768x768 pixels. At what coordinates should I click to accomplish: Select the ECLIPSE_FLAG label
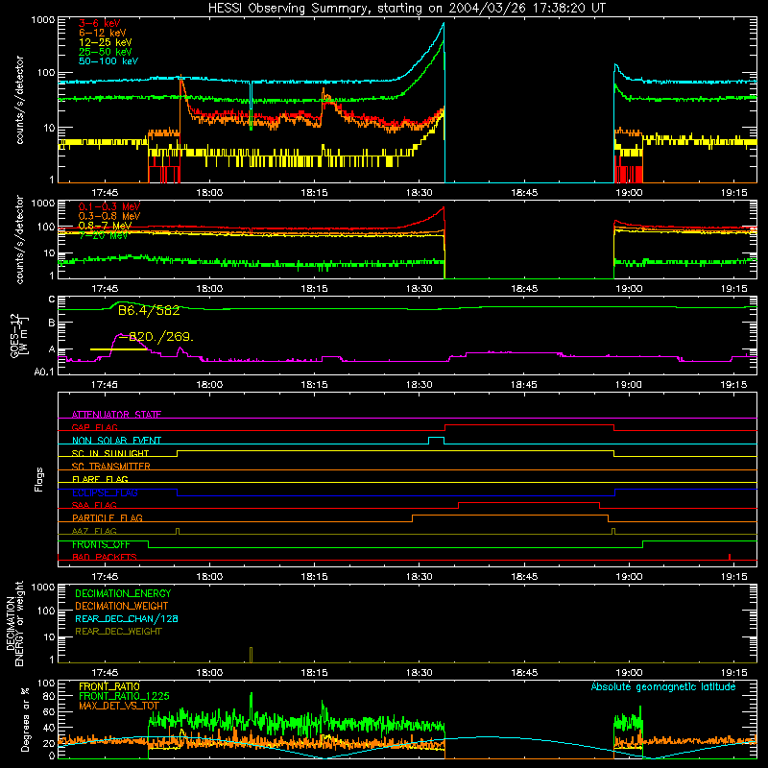pos(105,492)
